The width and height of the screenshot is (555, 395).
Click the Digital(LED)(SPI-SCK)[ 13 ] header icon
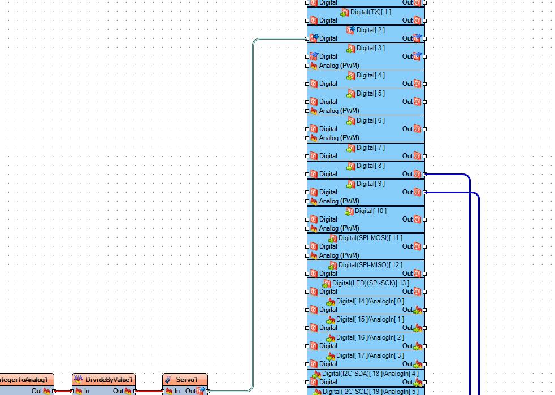pyautogui.click(x=326, y=284)
